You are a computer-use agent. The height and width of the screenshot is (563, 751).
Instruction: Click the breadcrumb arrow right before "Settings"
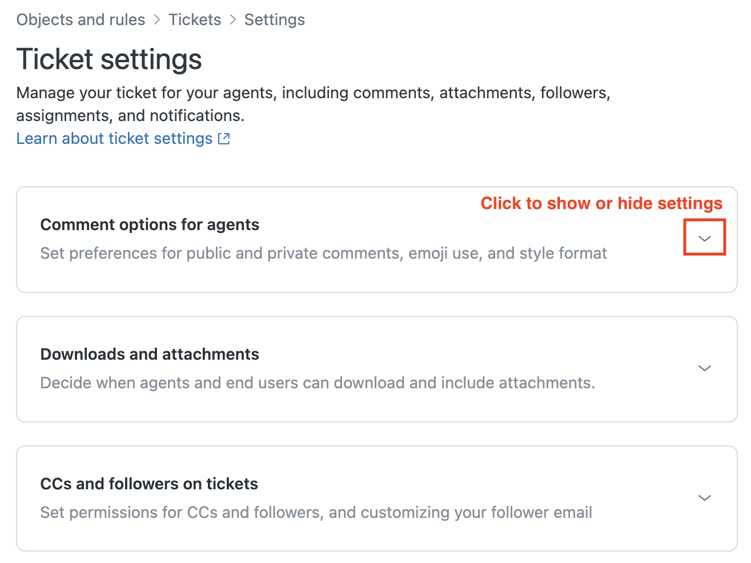(233, 20)
